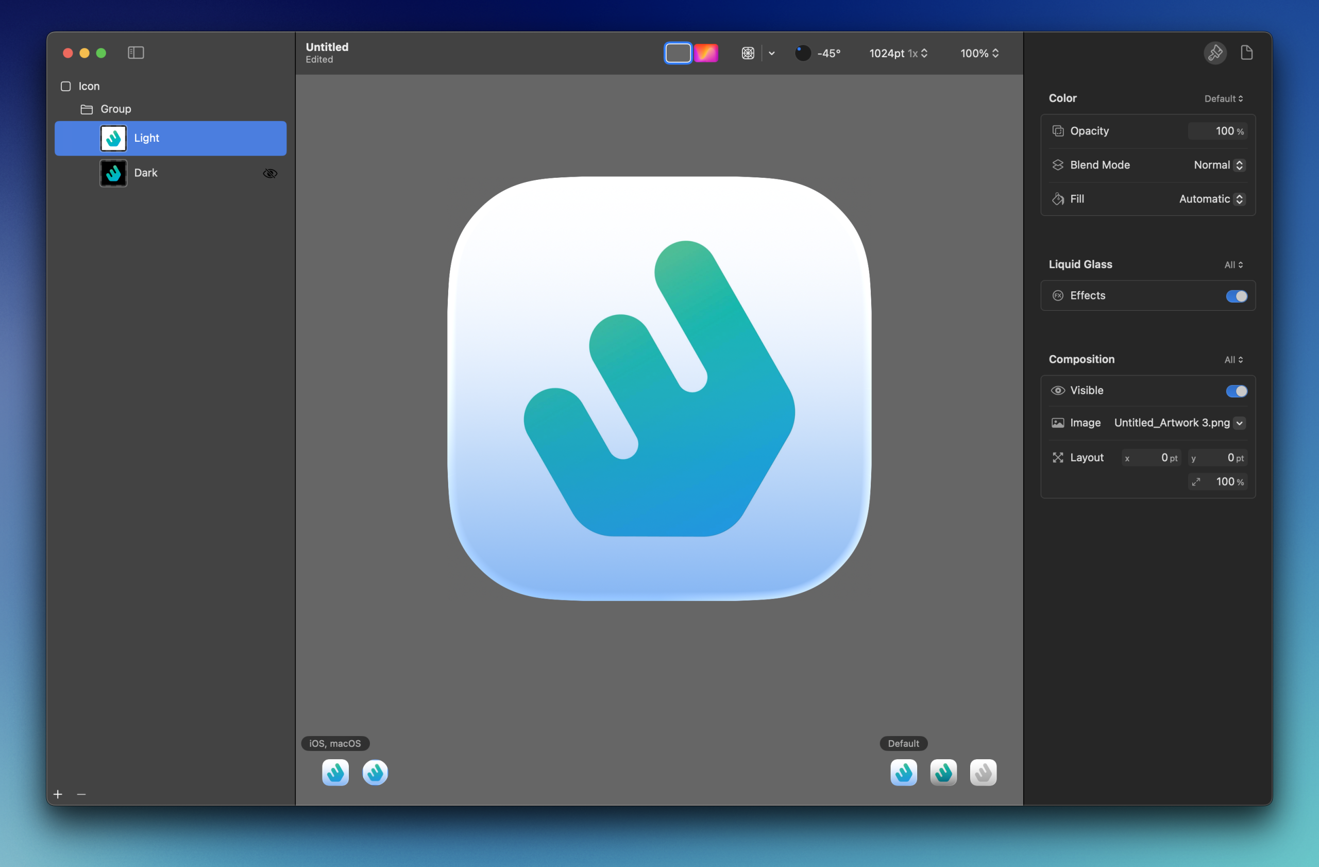Click the remove layer minus button
The height and width of the screenshot is (867, 1319).
[x=81, y=794]
